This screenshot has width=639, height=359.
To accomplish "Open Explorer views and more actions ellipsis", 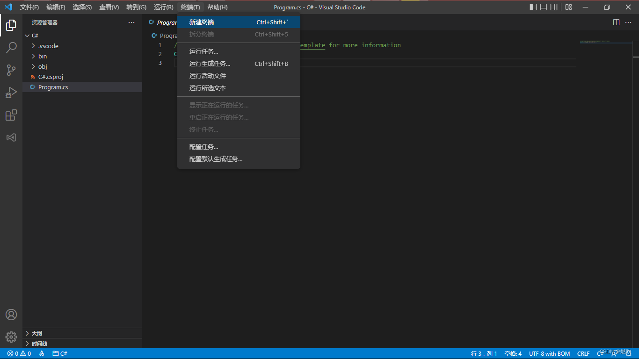I will pyautogui.click(x=131, y=22).
